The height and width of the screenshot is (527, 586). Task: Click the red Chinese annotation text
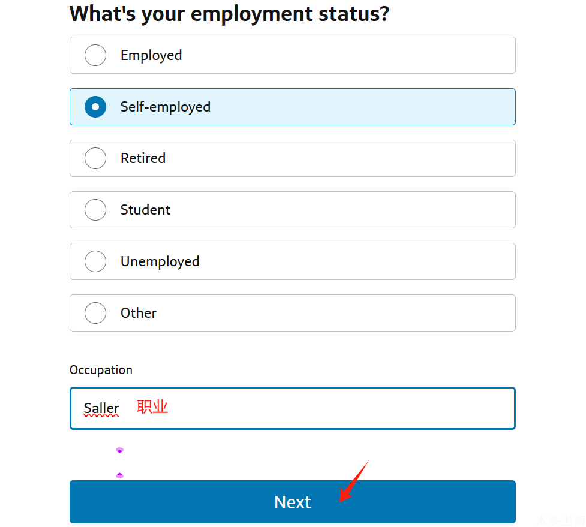tap(152, 407)
